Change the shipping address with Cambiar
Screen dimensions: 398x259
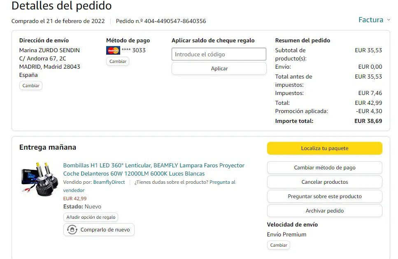click(x=31, y=86)
